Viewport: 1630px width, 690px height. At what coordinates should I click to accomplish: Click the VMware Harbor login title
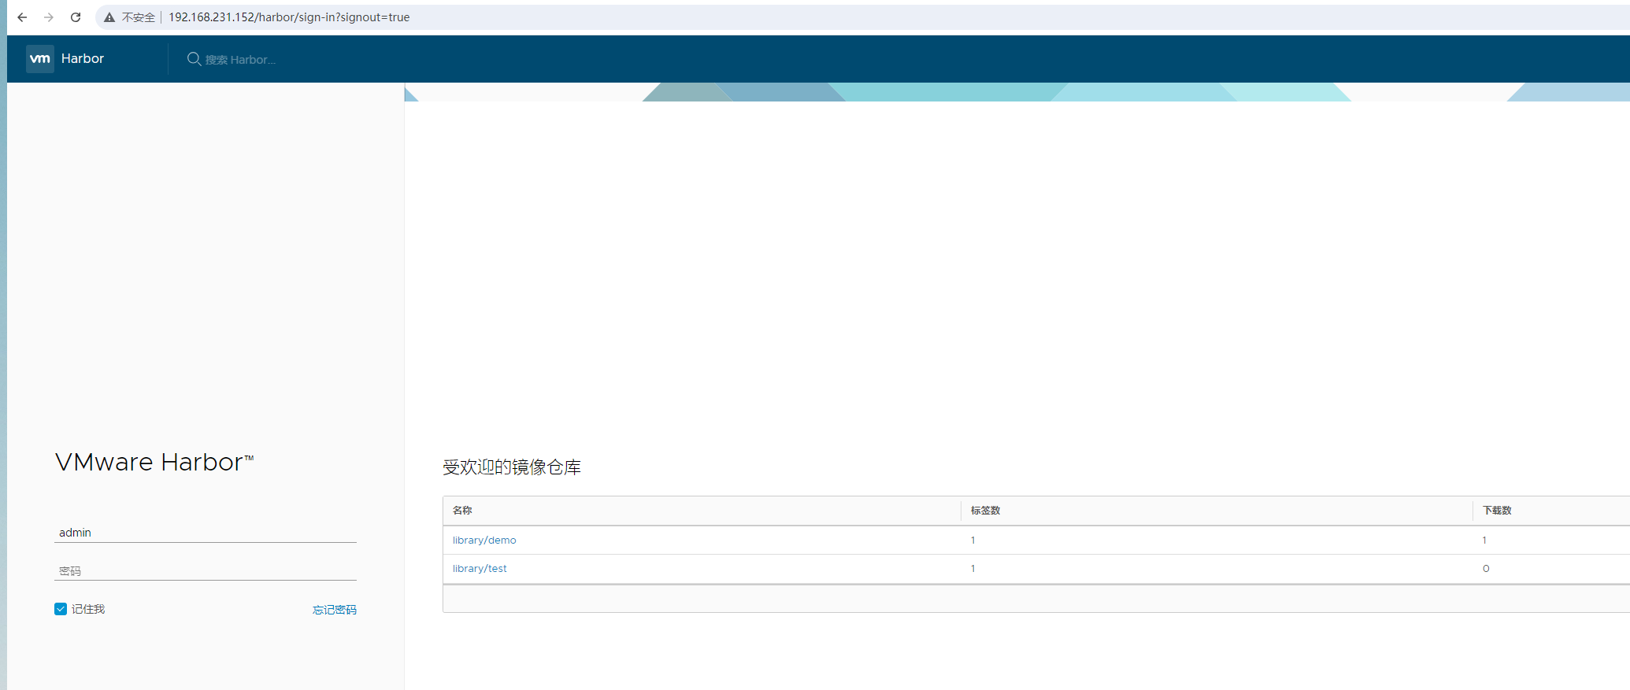pos(154,463)
